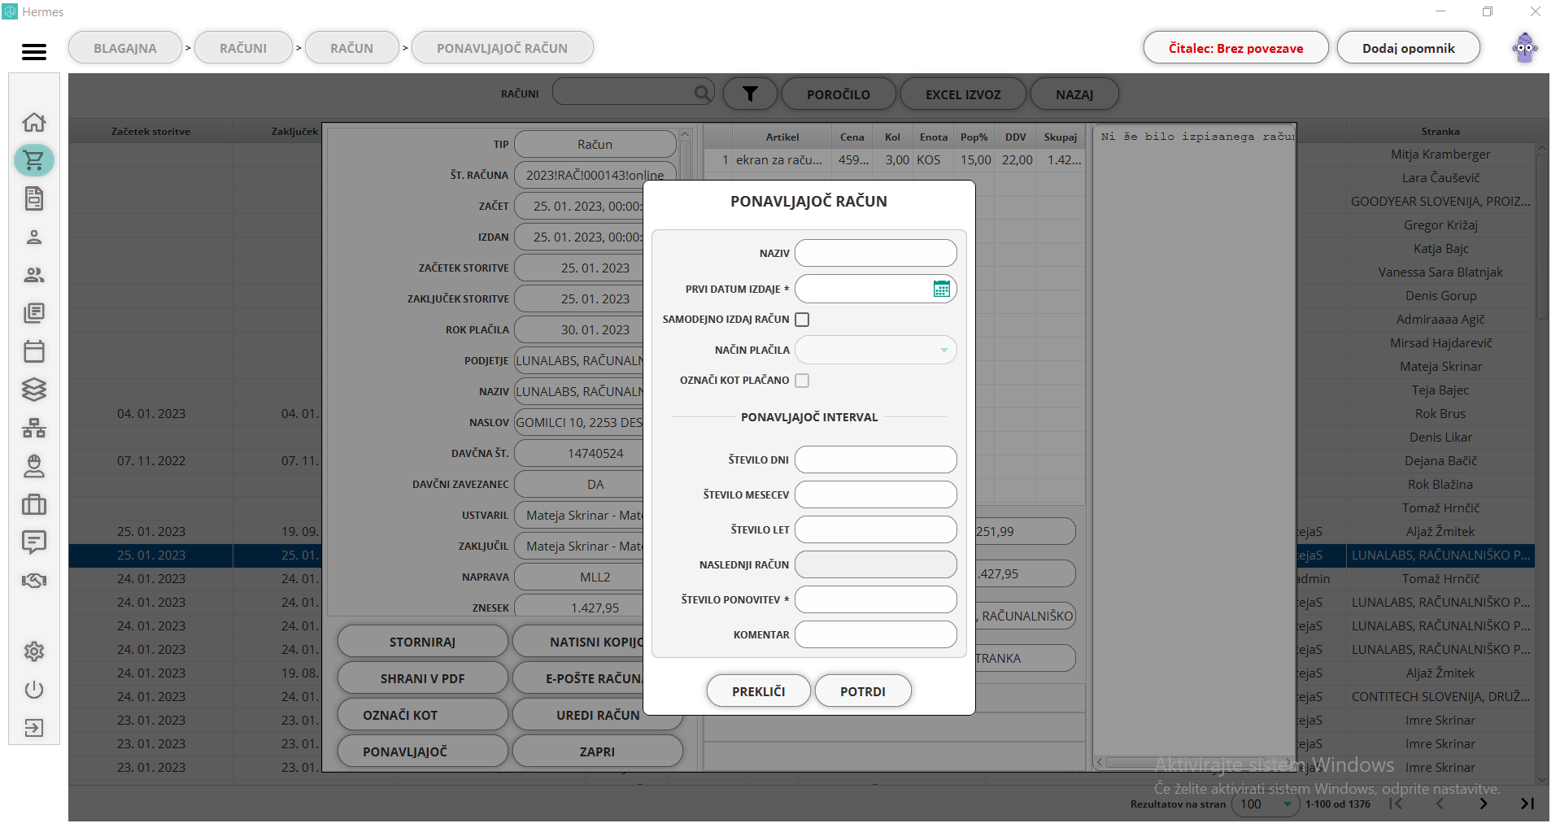Focus the Naziv field in the Ponavljajoč račun dialog
This screenshot has height=832, width=1560.
pyautogui.click(x=876, y=253)
